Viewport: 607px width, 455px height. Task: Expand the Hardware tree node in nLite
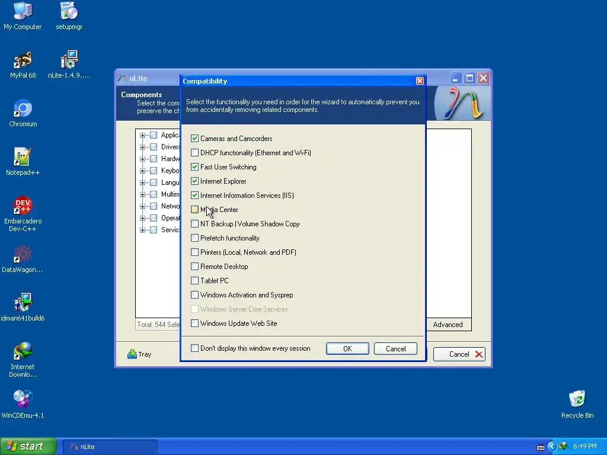tap(142, 159)
